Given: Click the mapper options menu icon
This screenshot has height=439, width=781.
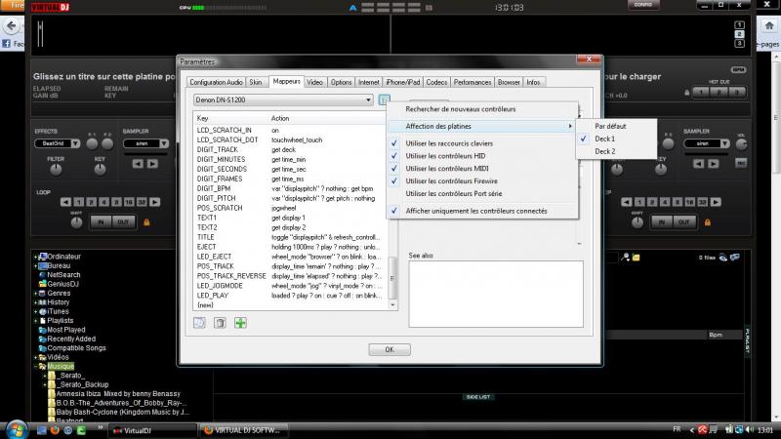Looking at the screenshot, I should (384, 100).
